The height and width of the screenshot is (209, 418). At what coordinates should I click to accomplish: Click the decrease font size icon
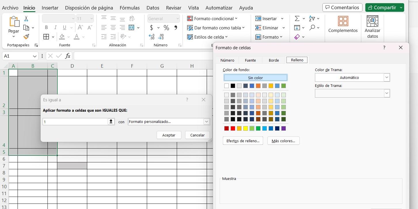90,28
